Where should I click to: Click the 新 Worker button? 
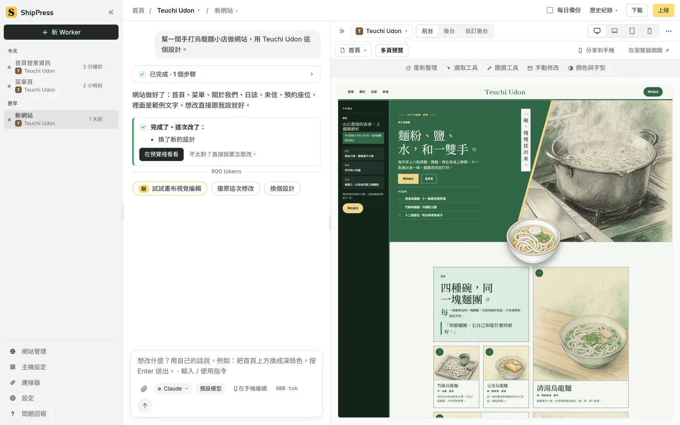[x=61, y=32]
